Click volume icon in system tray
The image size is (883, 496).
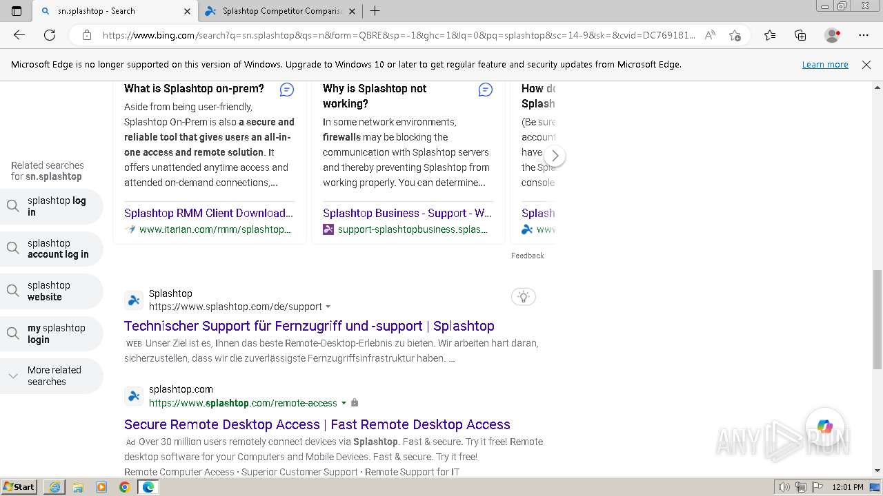coord(784,487)
